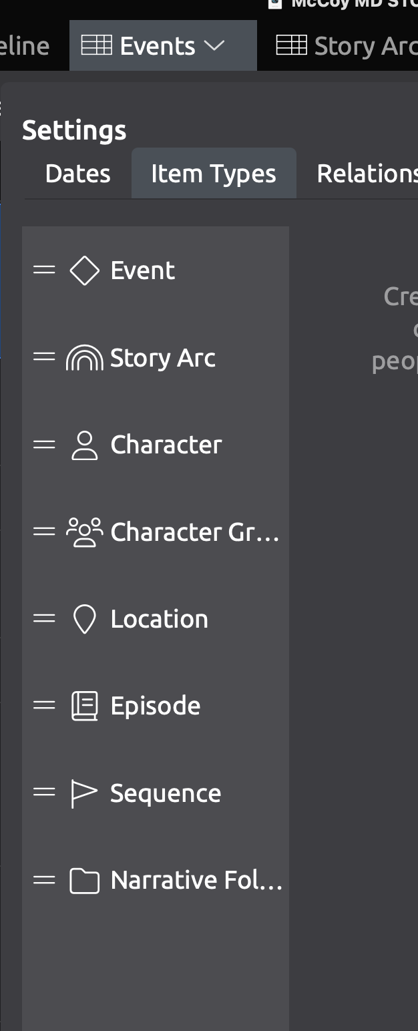This screenshot has width=418, height=1031.
Task: Click drag handle beside Story Arc
Action: point(44,357)
